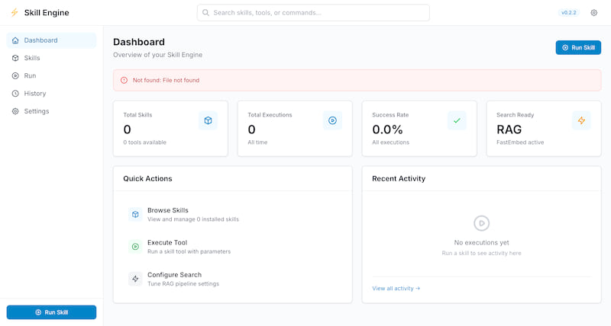Follow the View all activity link
This screenshot has height=326, width=611.
396,289
